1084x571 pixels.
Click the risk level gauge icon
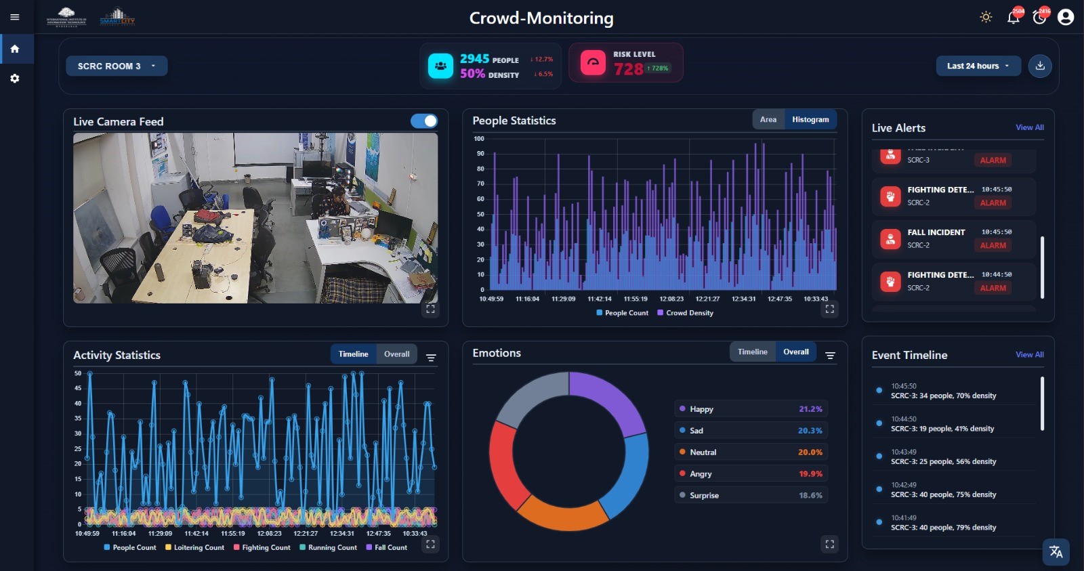coord(593,62)
